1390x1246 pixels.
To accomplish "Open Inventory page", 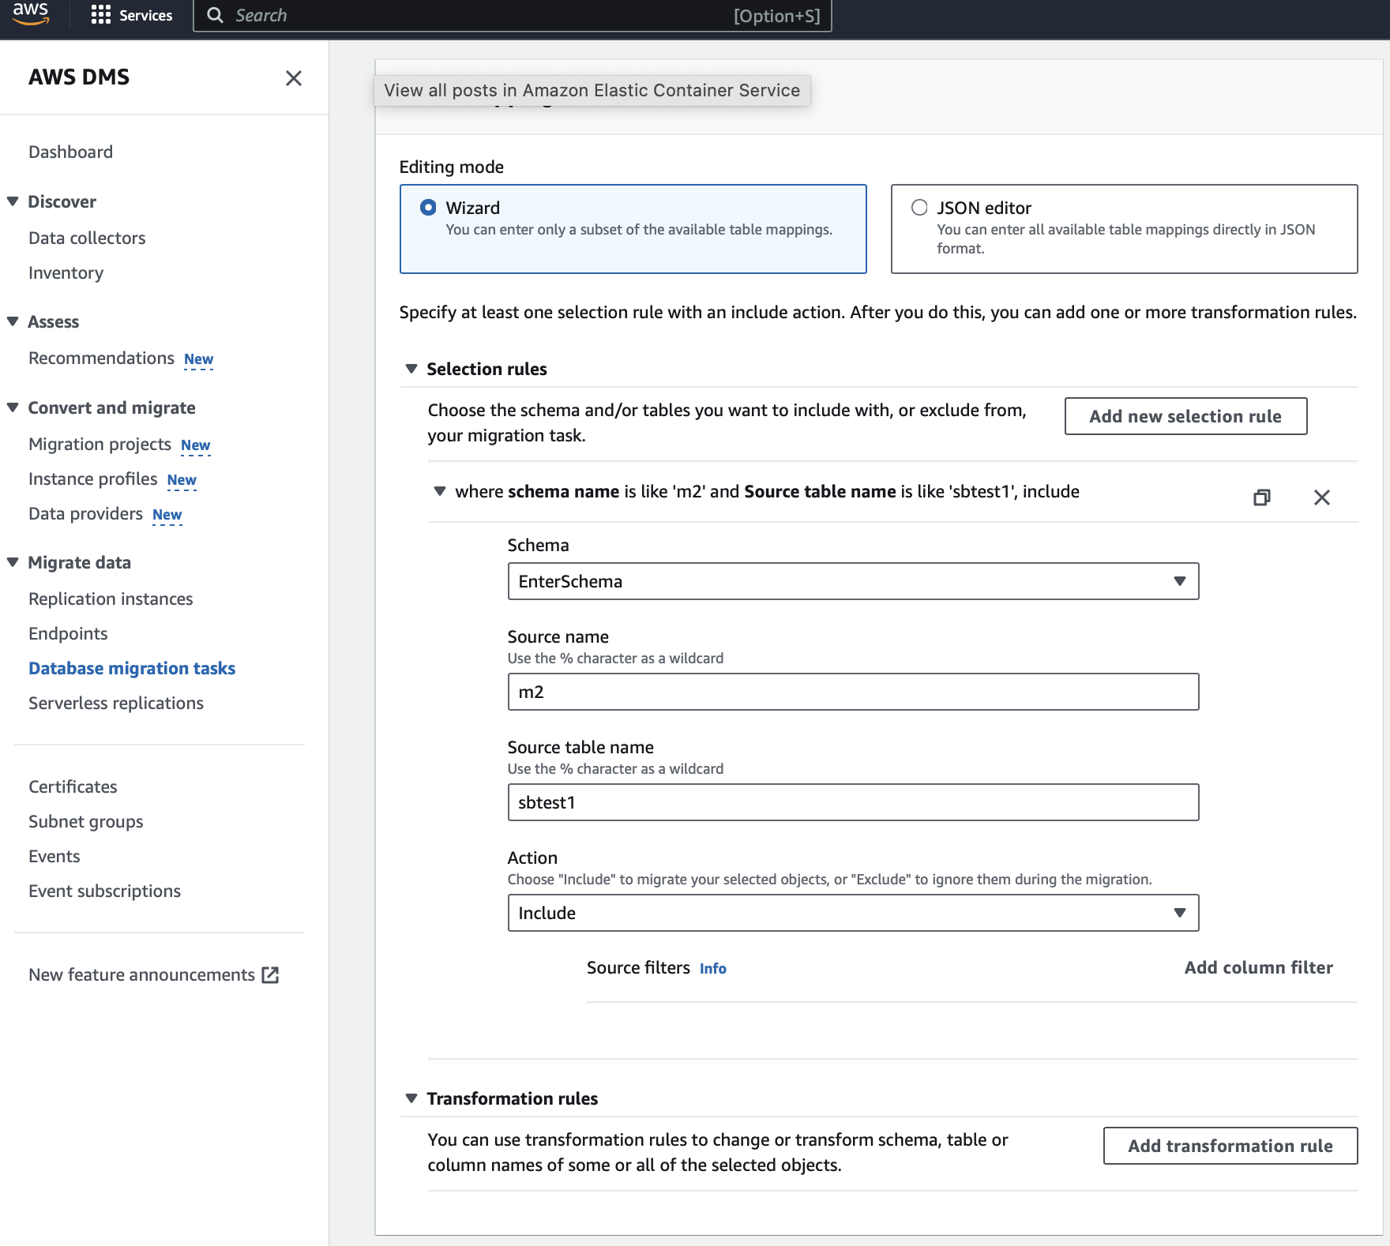I will click(66, 272).
